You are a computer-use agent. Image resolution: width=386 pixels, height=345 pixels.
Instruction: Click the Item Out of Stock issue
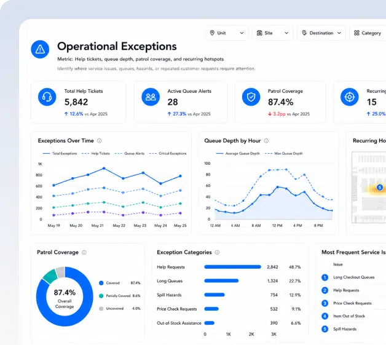click(349, 316)
